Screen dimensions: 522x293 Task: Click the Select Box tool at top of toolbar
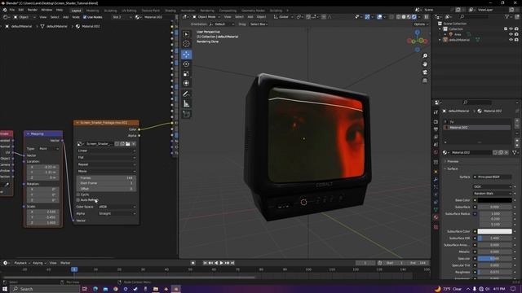coord(187,34)
